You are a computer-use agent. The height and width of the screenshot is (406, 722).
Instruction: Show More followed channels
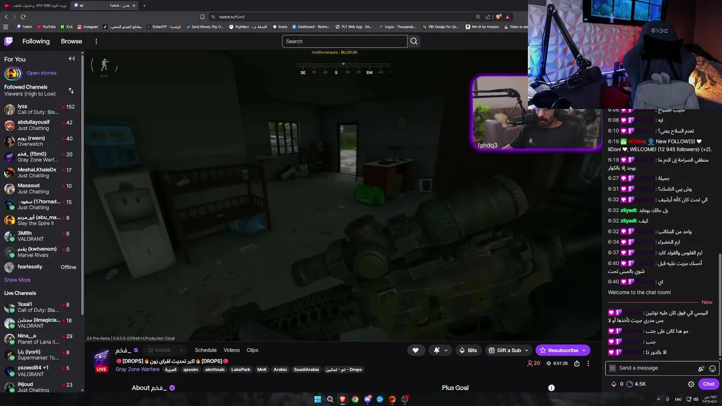17,280
